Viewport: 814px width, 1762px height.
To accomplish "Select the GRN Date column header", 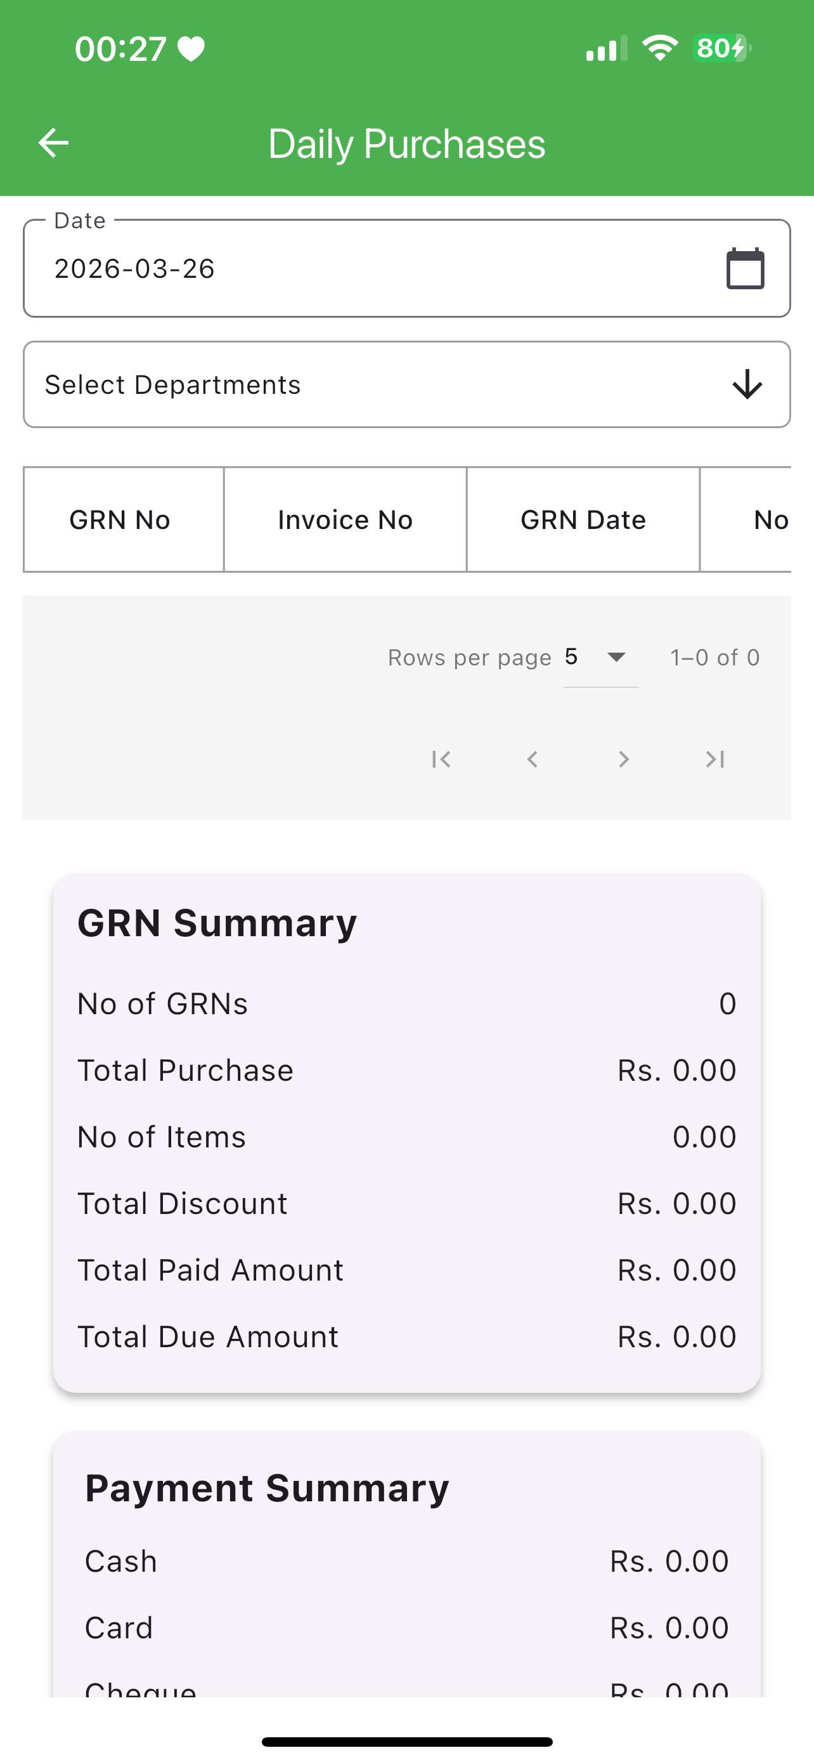I will point(583,520).
